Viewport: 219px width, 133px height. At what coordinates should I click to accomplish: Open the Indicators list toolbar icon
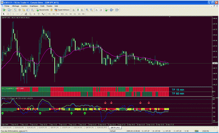point(106,10)
